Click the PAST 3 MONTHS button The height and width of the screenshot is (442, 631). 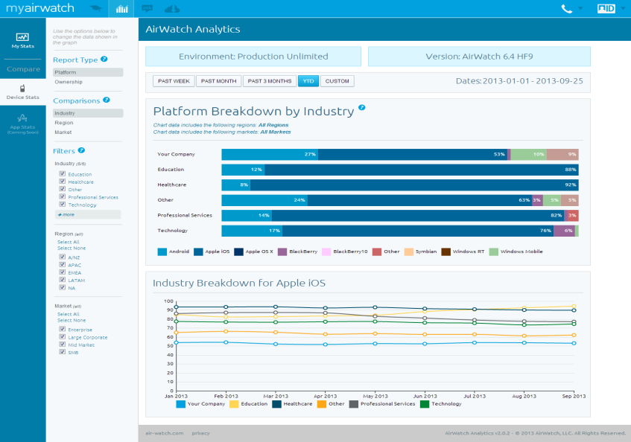[270, 81]
